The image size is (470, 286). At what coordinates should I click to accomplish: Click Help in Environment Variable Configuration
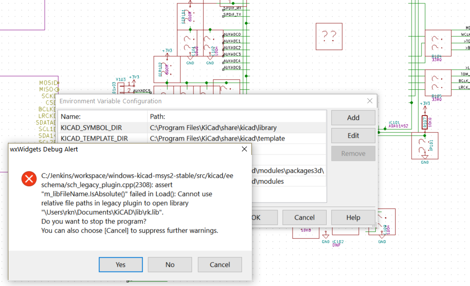353,217
